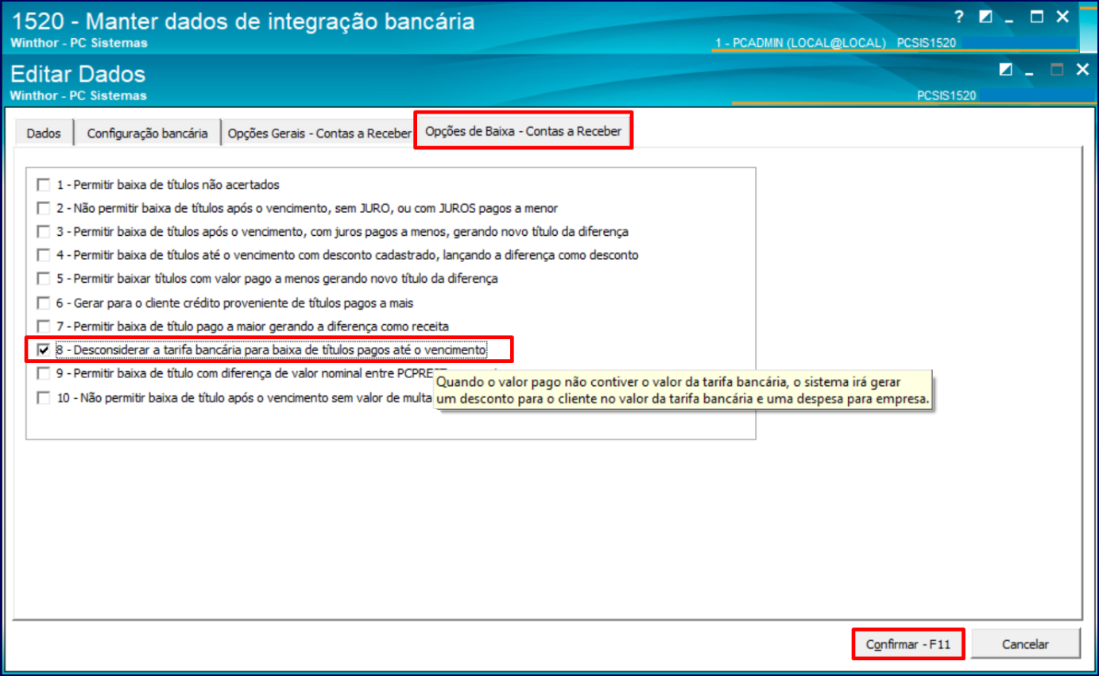
Task: Click the help question mark icon
Action: (959, 17)
